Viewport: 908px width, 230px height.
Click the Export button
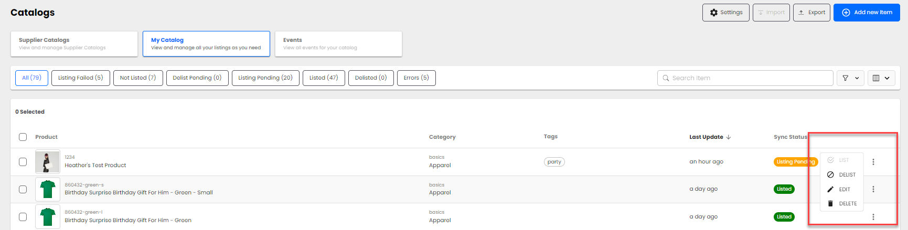[811, 13]
